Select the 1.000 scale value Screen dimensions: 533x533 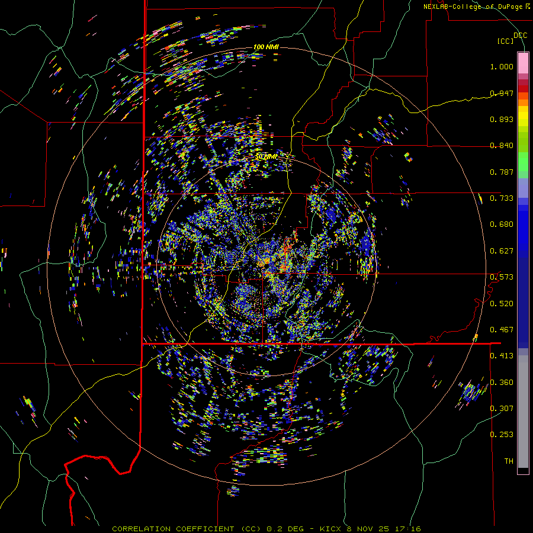pos(502,66)
